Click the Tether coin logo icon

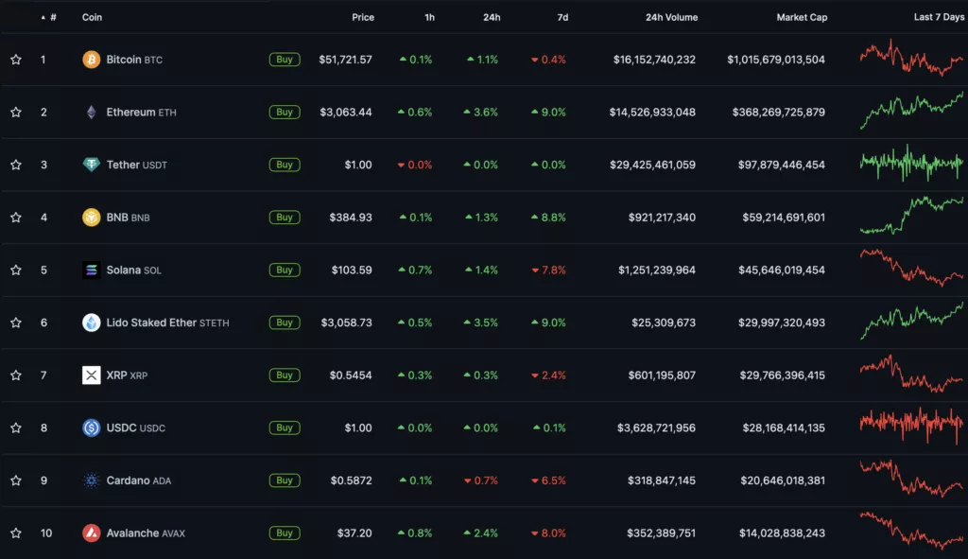click(92, 165)
